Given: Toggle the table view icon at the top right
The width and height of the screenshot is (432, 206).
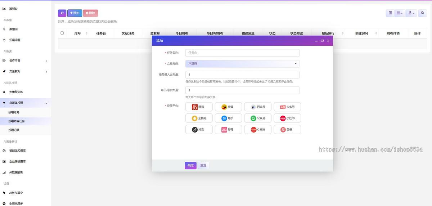Looking at the screenshot, I should coord(390,13).
